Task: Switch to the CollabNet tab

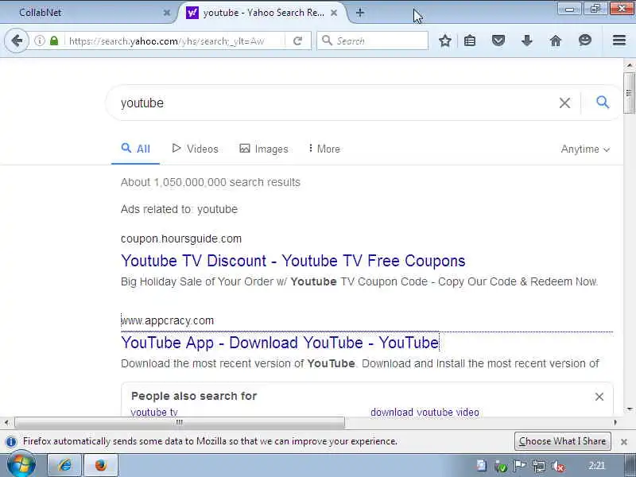Action: pos(88,13)
